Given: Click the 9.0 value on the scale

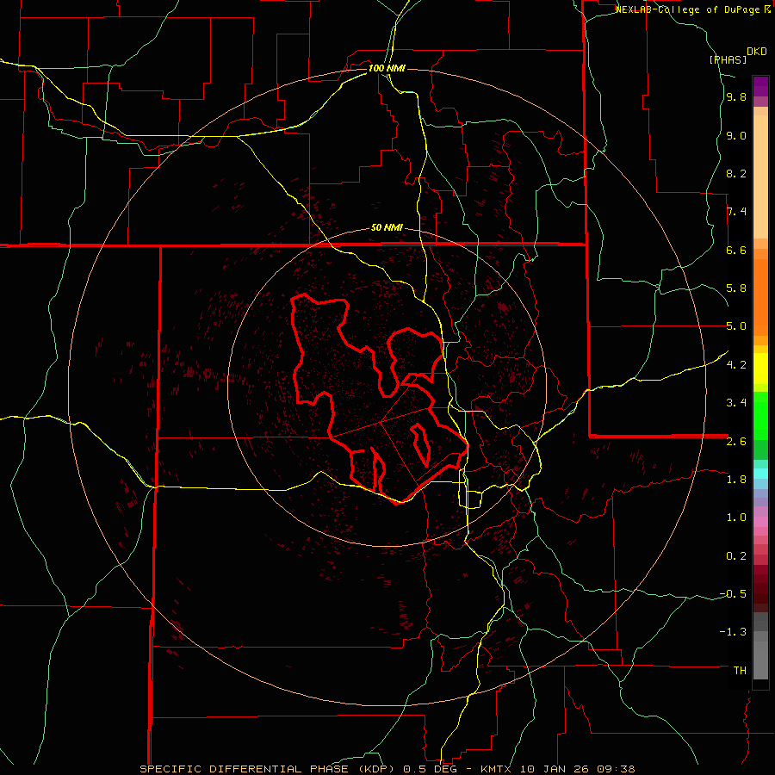Looking at the screenshot, I should click(736, 135).
